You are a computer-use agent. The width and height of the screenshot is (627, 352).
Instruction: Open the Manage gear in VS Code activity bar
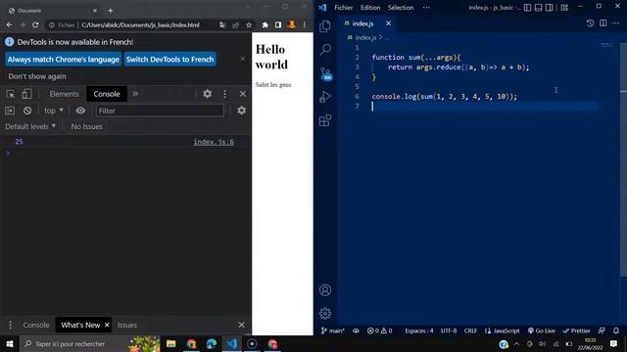(325, 313)
